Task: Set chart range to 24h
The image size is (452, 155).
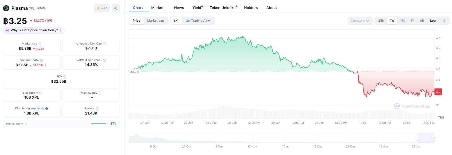Action: point(381,21)
